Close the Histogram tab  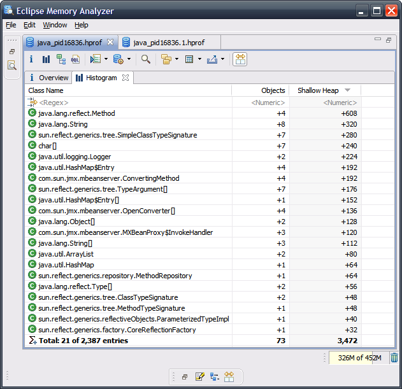(126, 78)
